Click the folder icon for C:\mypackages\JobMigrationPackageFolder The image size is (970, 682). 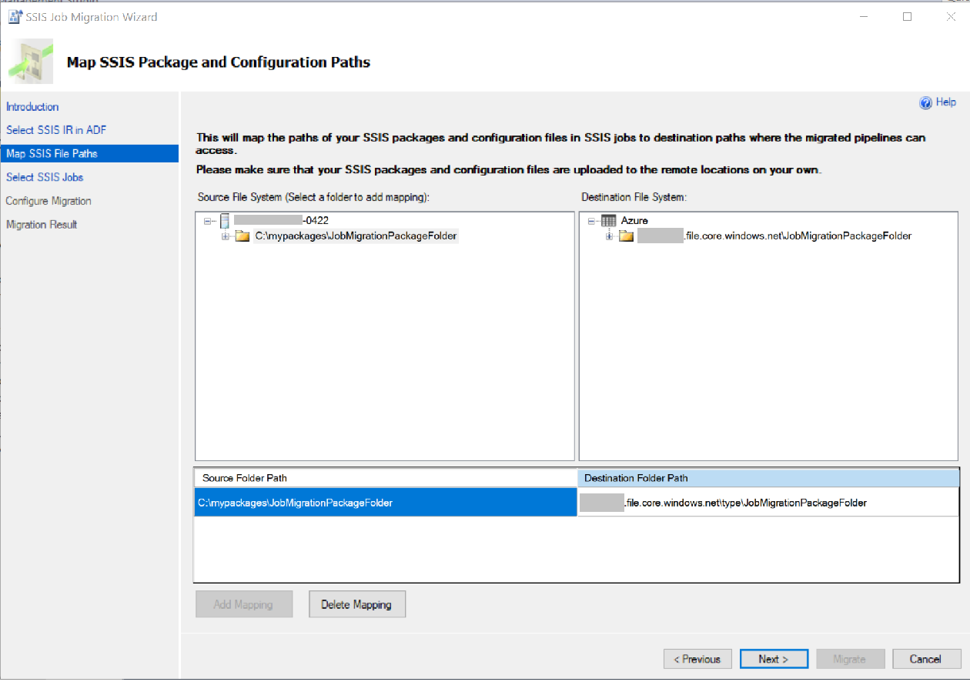point(242,236)
